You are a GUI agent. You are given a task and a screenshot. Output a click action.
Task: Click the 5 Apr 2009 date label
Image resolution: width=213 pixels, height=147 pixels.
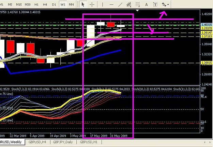click(37, 136)
